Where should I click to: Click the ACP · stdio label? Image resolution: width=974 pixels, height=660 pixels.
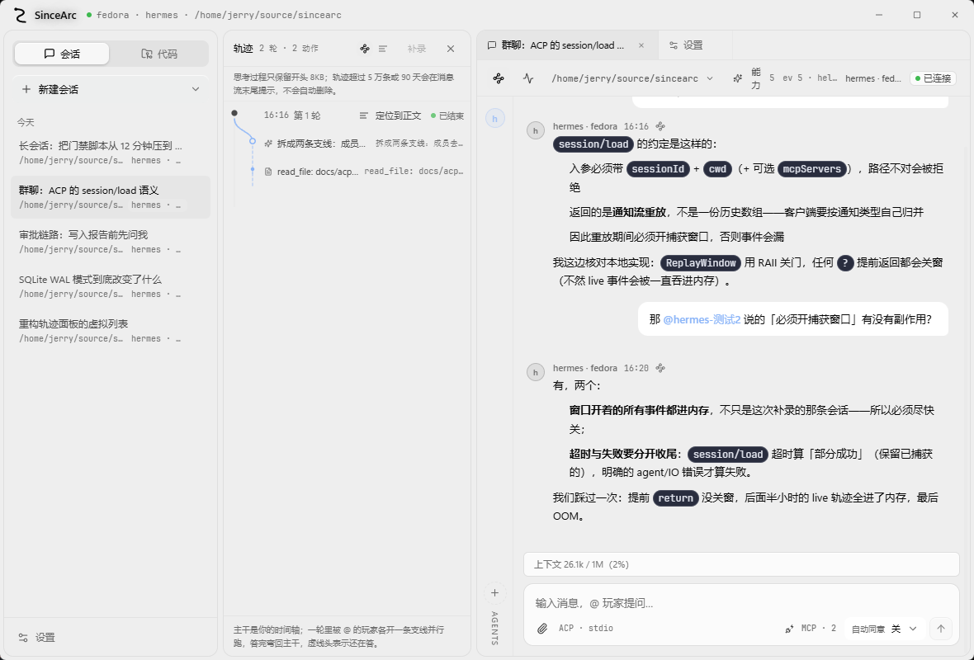coord(586,629)
